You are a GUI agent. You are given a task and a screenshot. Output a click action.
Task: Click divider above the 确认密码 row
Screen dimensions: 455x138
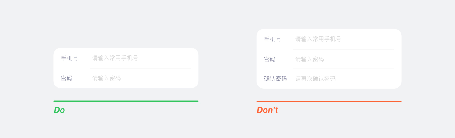tap(343, 69)
